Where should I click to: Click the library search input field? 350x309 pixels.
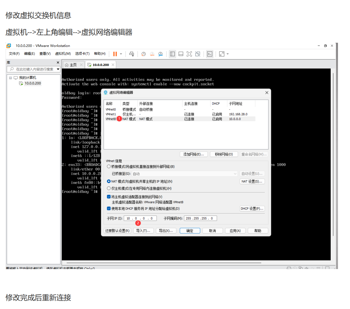pos(34,69)
